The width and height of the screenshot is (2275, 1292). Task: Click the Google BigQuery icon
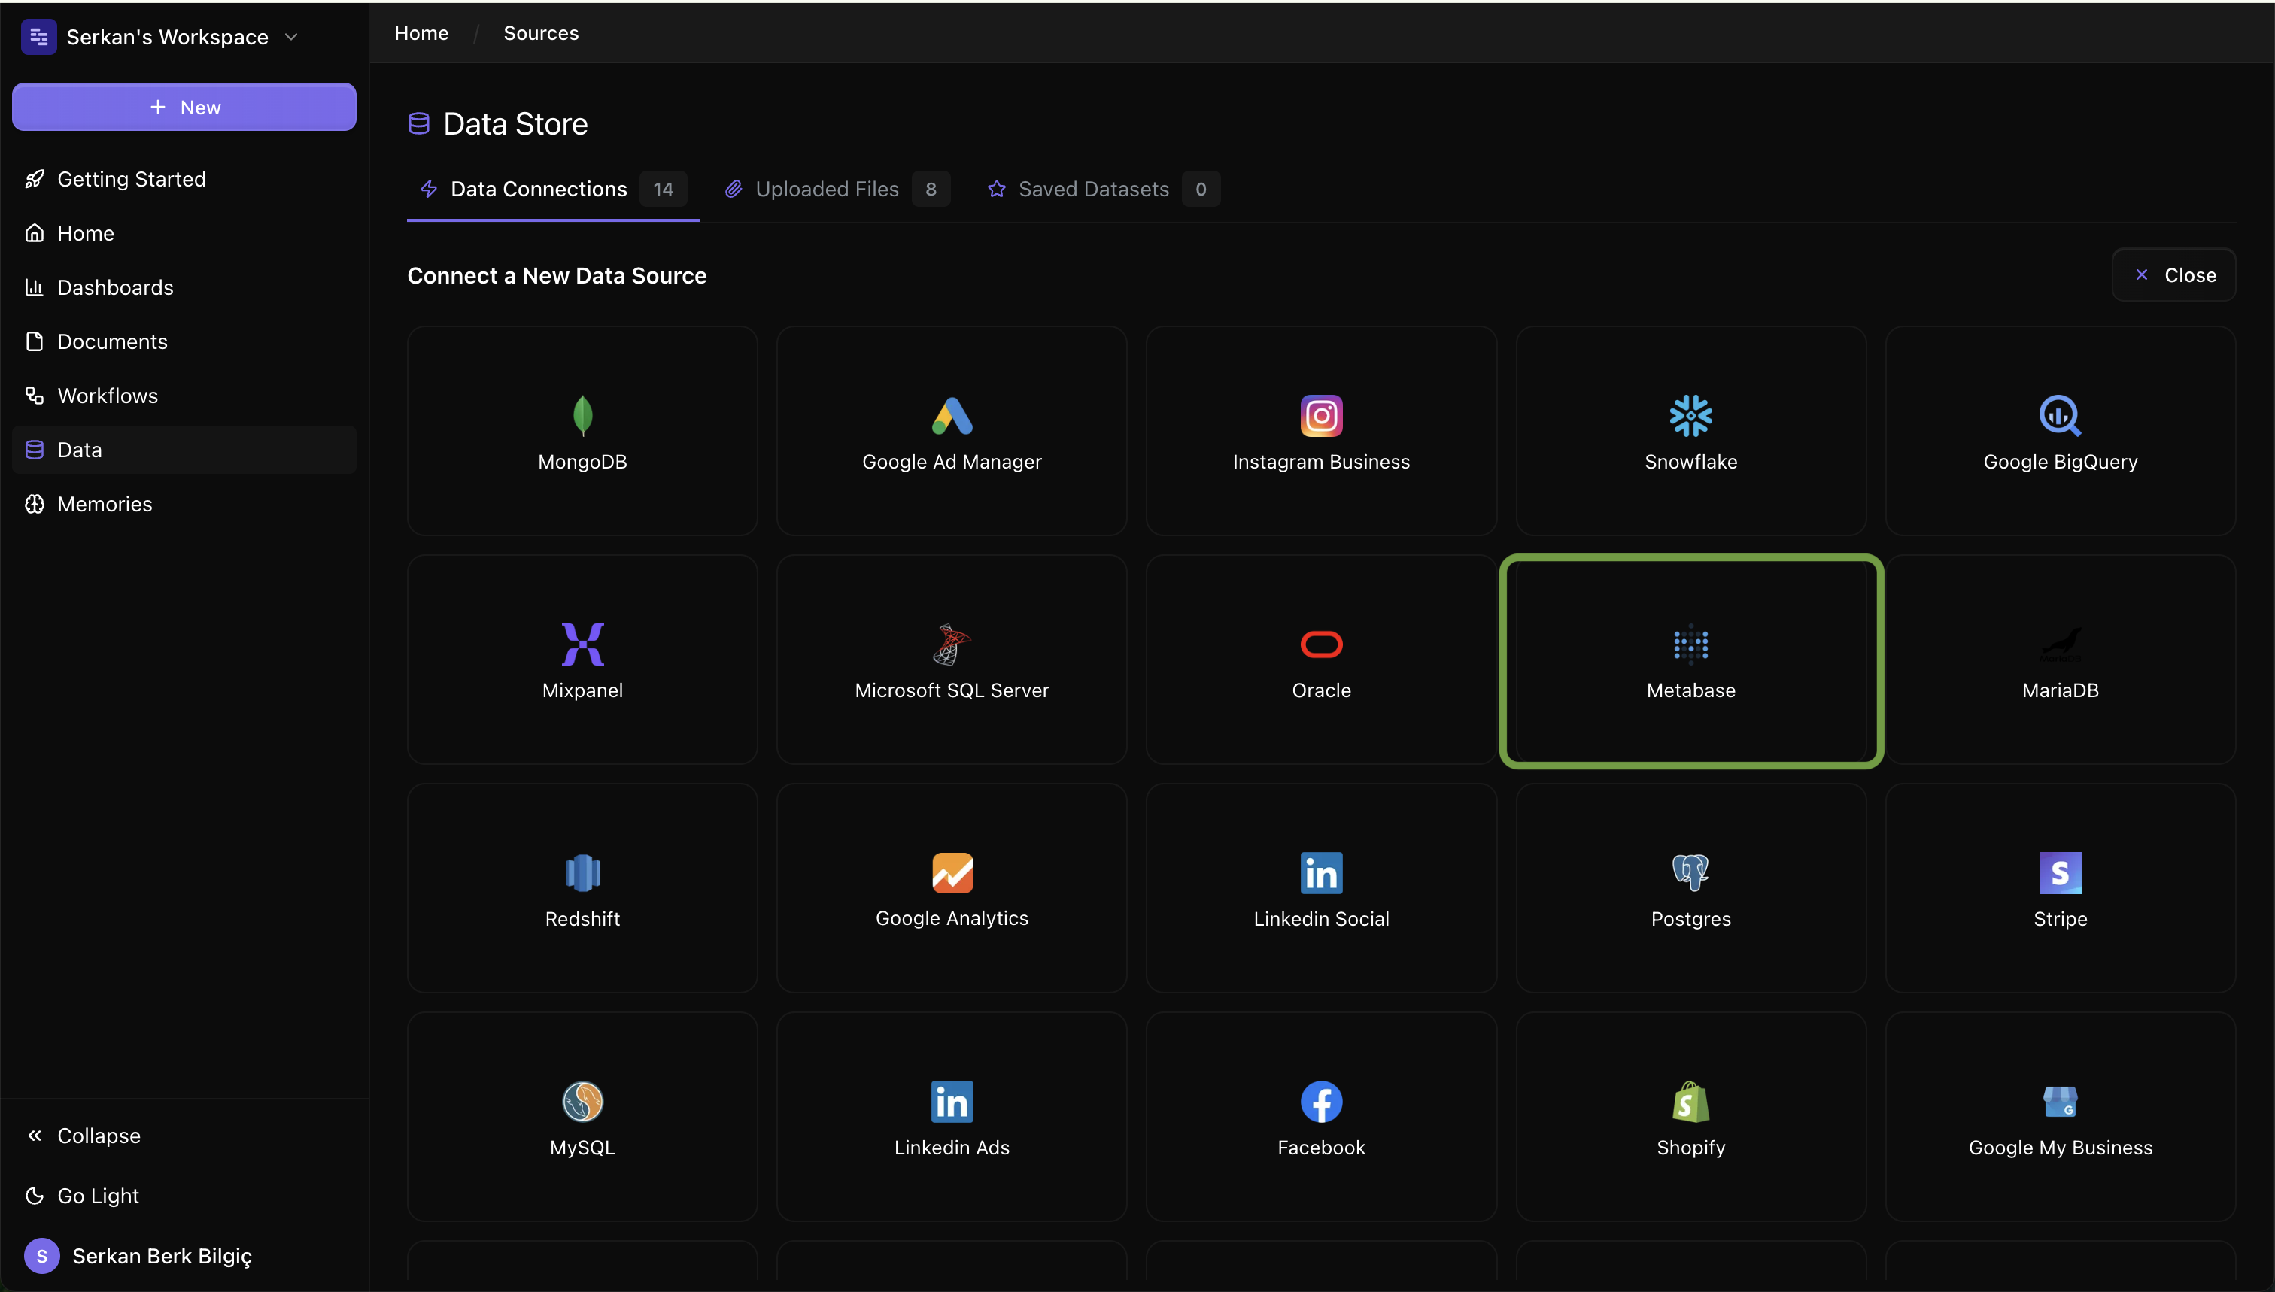coord(2059,415)
